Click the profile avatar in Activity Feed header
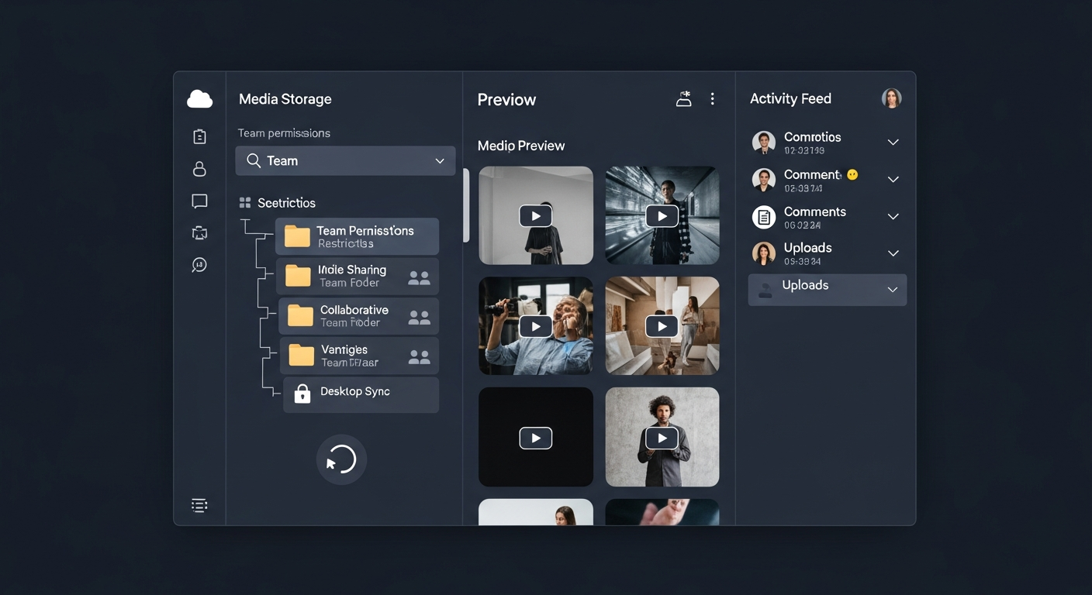The height and width of the screenshot is (595, 1092). (891, 98)
